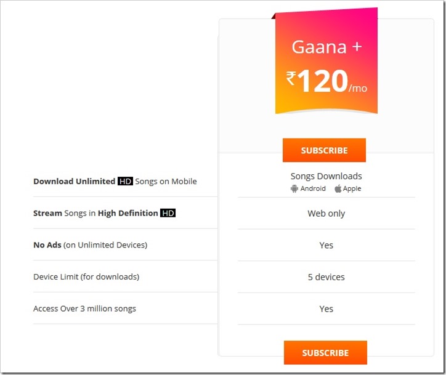Click the Songs Downloads text

click(326, 176)
